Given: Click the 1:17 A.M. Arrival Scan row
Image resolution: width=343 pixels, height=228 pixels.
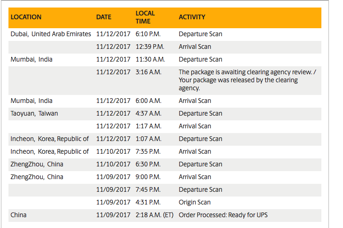Looking at the screenshot, I should (165, 126).
